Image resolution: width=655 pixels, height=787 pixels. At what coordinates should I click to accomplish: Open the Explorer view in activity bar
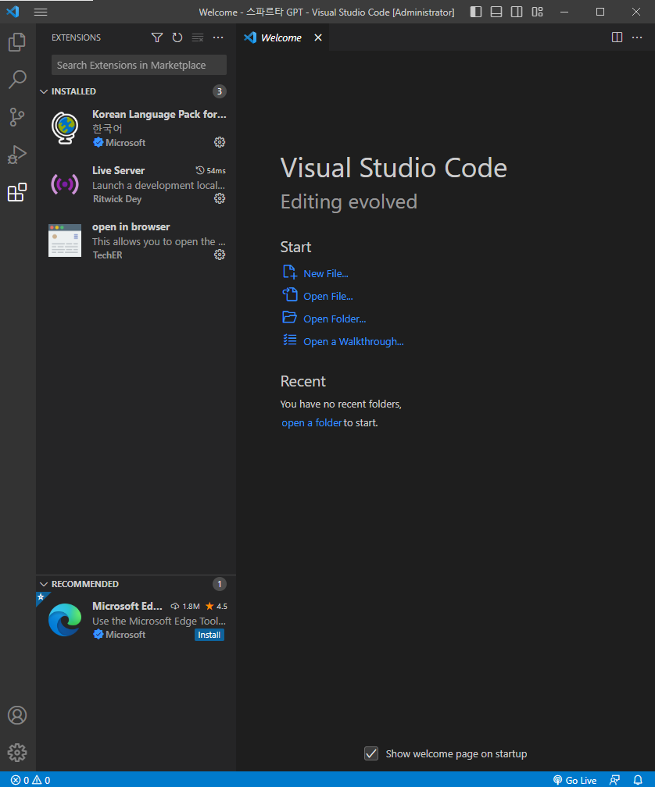click(17, 42)
